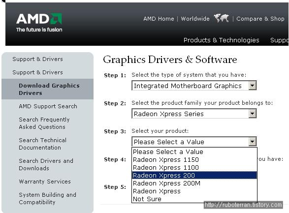Screen dimensions: 289x213
Task: Open Search Technical Documentation
Action: click(x=42, y=144)
